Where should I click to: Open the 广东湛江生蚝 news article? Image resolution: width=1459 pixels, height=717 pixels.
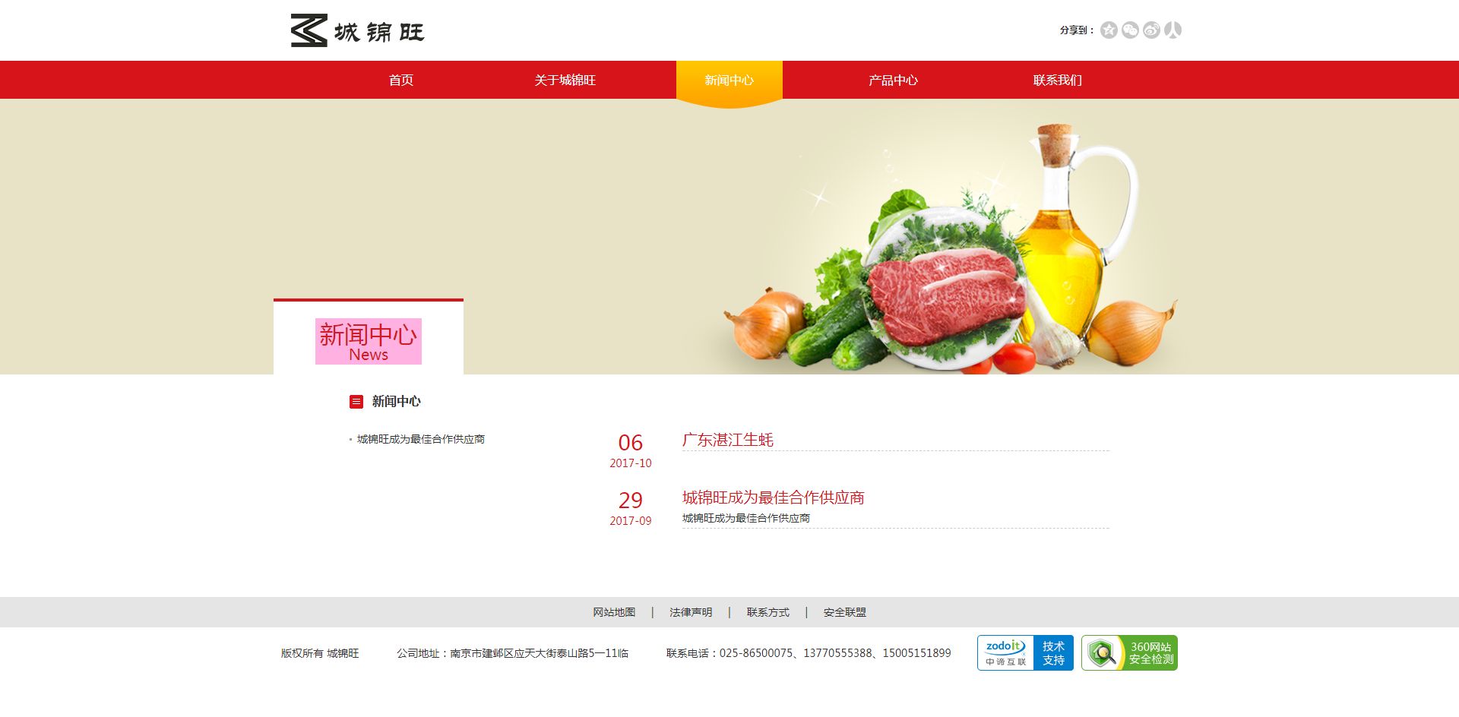[x=728, y=440]
